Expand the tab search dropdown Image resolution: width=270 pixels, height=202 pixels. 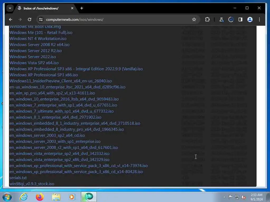10,8
